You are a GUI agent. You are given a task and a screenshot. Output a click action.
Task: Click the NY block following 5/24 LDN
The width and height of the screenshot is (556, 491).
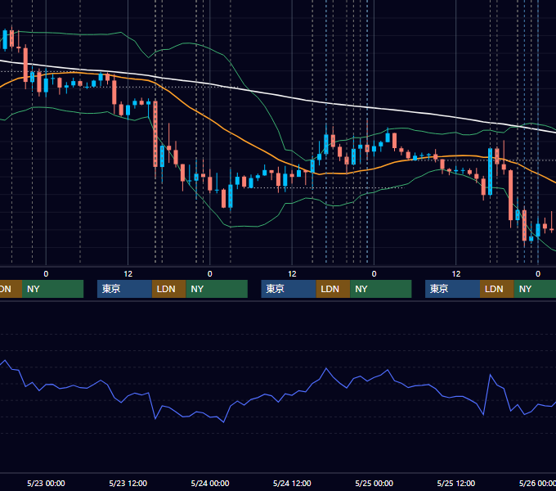381,289
